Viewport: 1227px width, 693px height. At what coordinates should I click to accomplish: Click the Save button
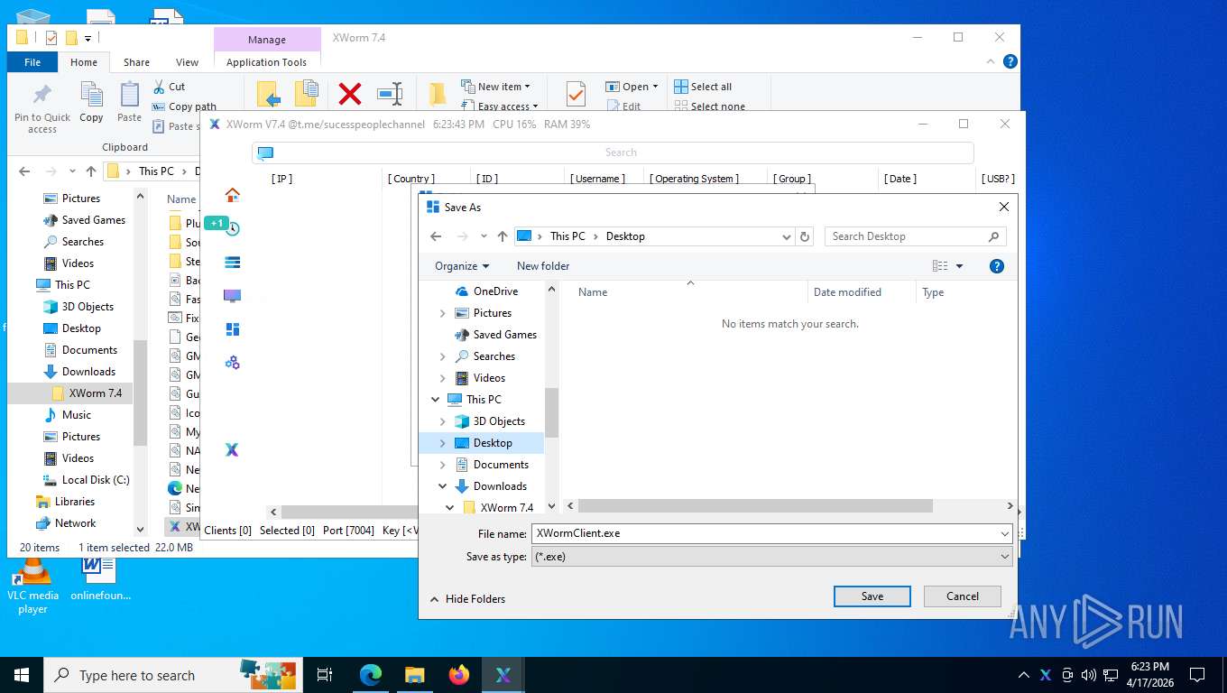coord(872,596)
